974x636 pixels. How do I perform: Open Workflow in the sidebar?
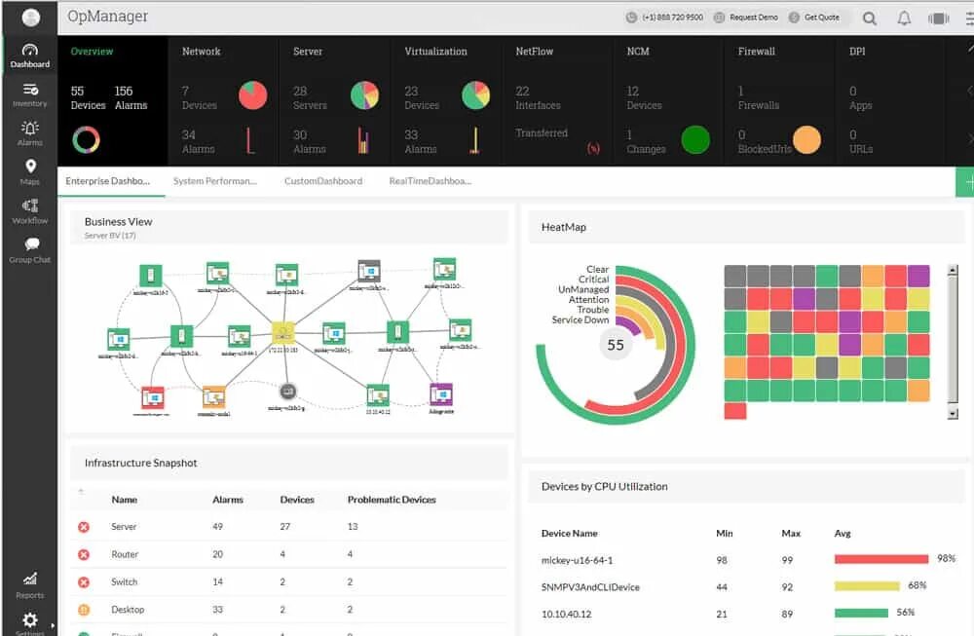coord(30,211)
